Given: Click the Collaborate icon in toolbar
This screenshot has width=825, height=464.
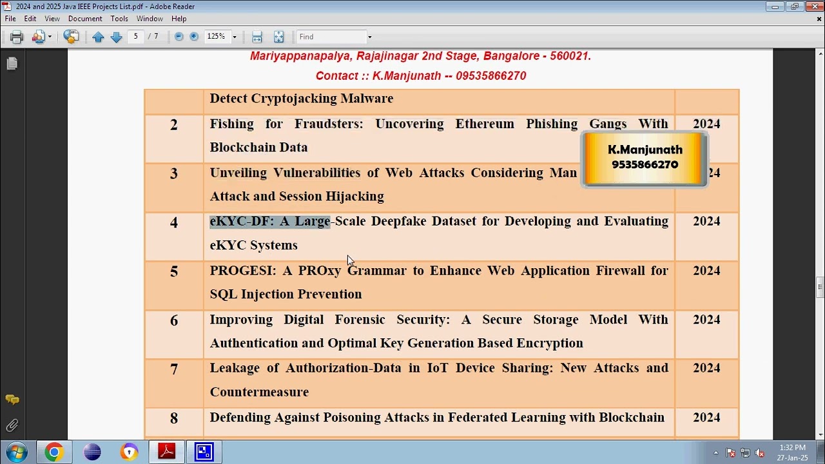Looking at the screenshot, I should pyautogui.click(x=38, y=37).
